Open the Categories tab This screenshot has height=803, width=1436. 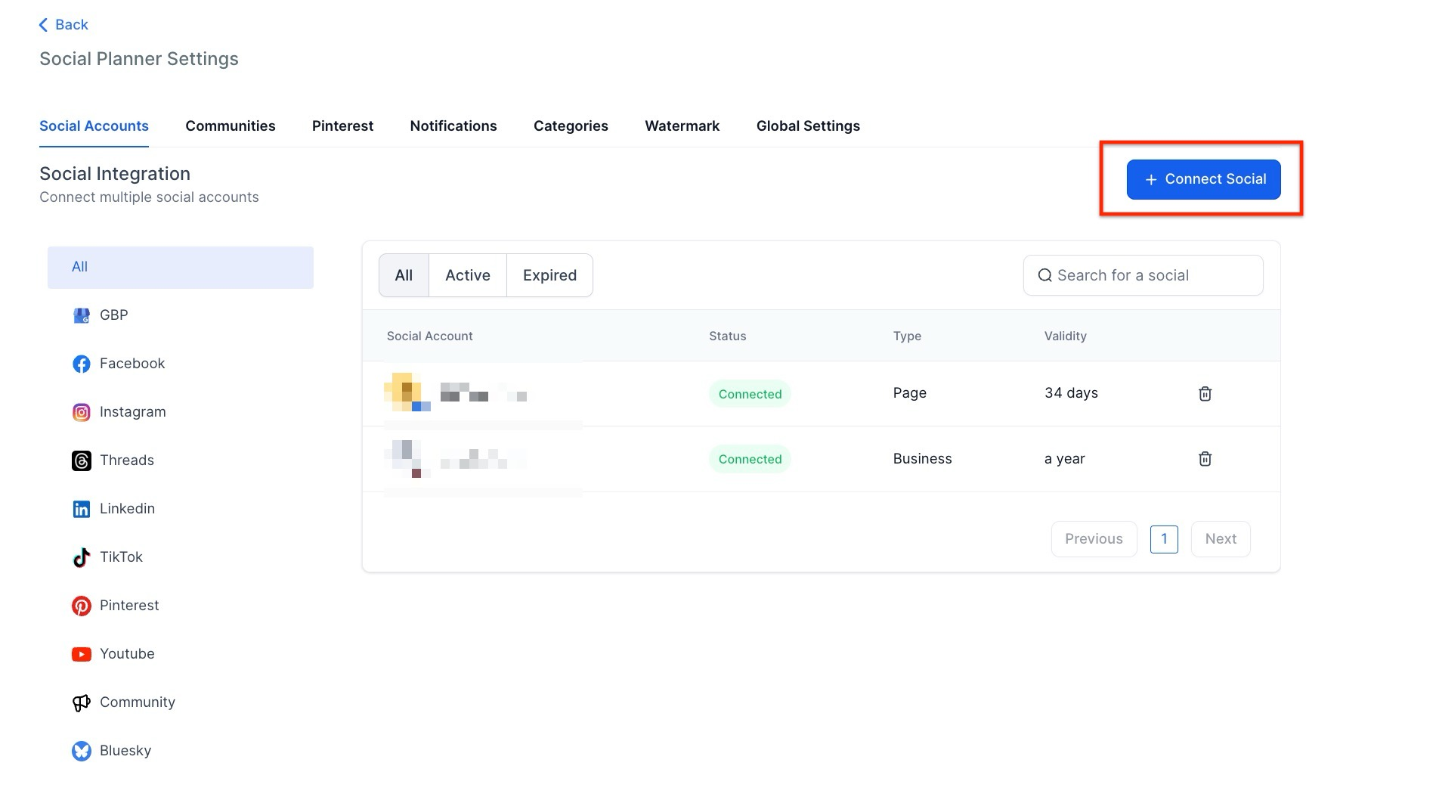571,126
